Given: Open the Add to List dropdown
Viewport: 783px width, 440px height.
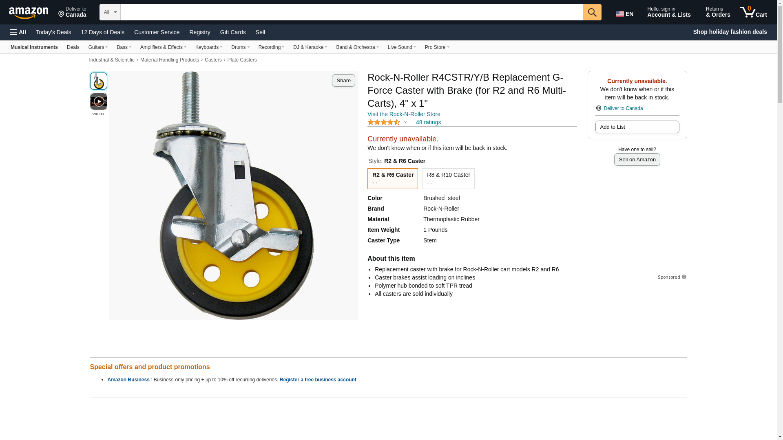Looking at the screenshot, I should [x=637, y=127].
